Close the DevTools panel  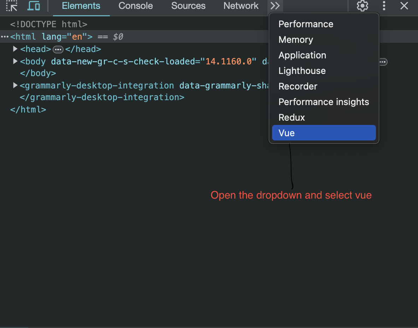click(x=404, y=6)
